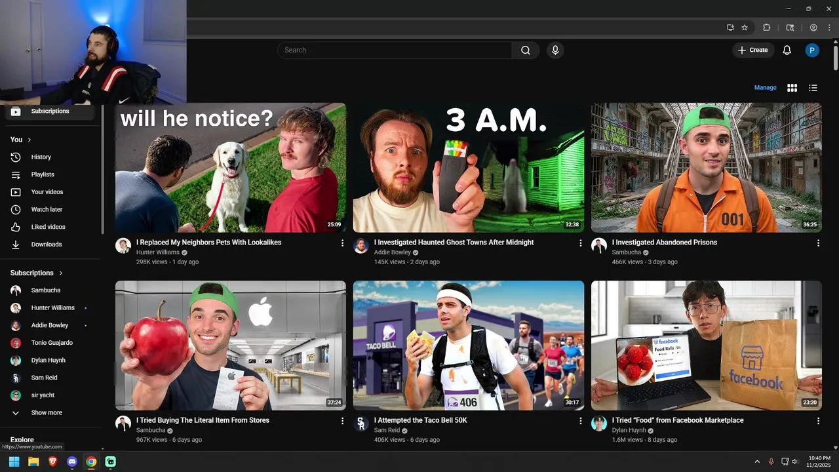Play the 'will he notice?' dog thumbnail

coord(231,168)
